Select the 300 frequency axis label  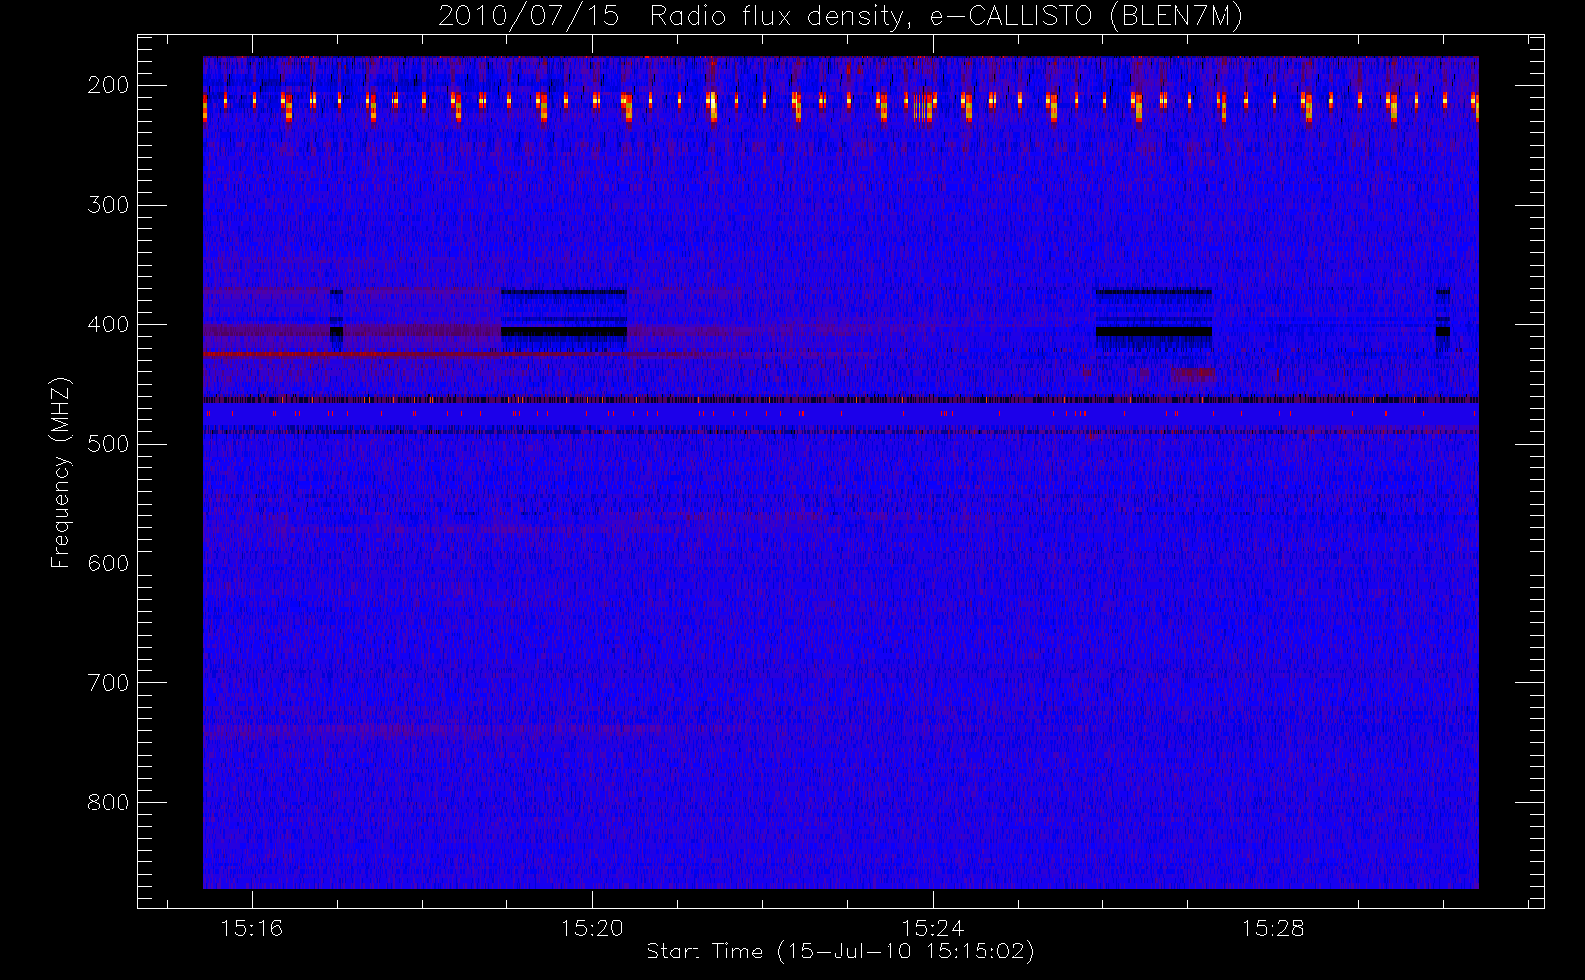pyautogui.click(x=109, y=205)
